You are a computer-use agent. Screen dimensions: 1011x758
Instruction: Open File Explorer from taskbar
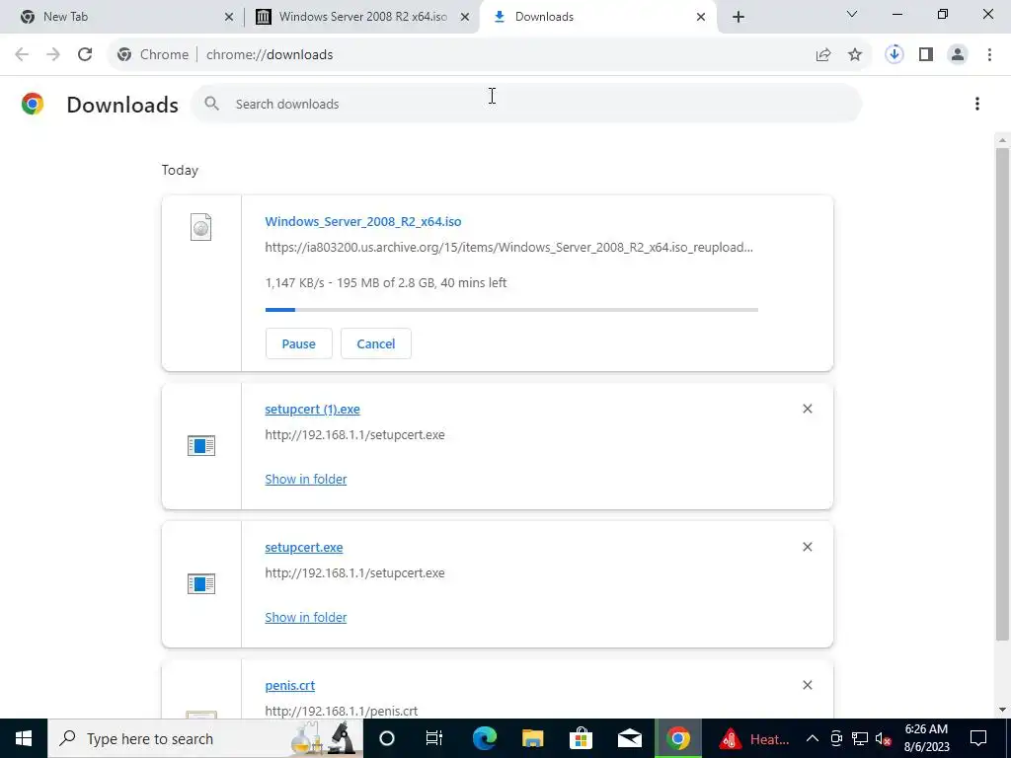tap(532, 738)
